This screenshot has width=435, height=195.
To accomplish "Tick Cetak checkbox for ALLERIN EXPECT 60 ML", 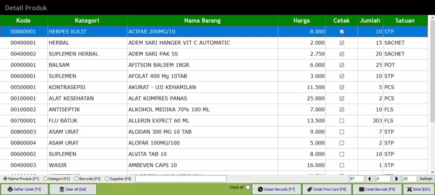I will pos(342,121).
